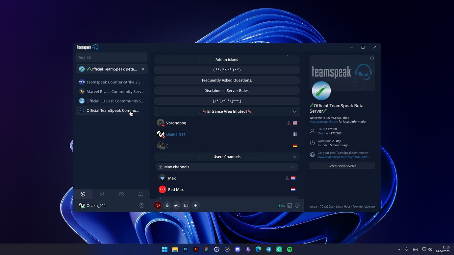Collapse the Users Channels section
Screen dimensions: 454x255
click(x=294, y=157)
